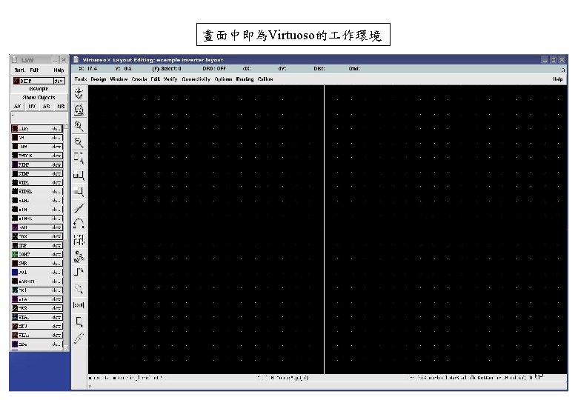Click the Save icon in the Virtuoso toolbar
The width and height of the screenshot is (578, 400).
[x=79, y=93]
